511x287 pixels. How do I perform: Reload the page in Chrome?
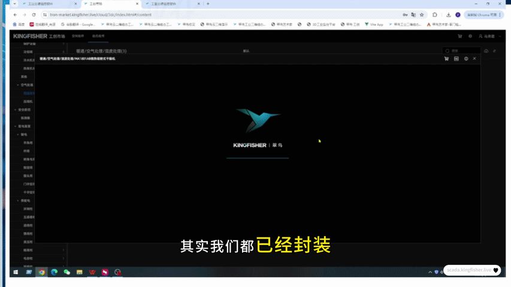coord(34,14)
